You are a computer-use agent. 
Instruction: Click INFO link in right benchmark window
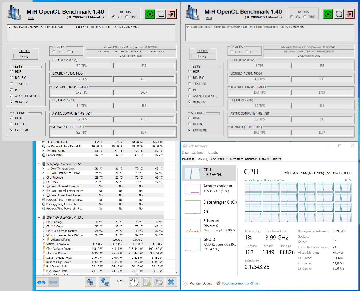[x=209, y=18]
